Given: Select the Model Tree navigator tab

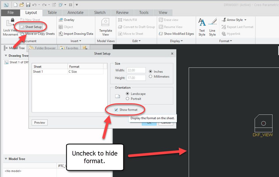Looking at the screenshot, I should click(x=15, y=48).
